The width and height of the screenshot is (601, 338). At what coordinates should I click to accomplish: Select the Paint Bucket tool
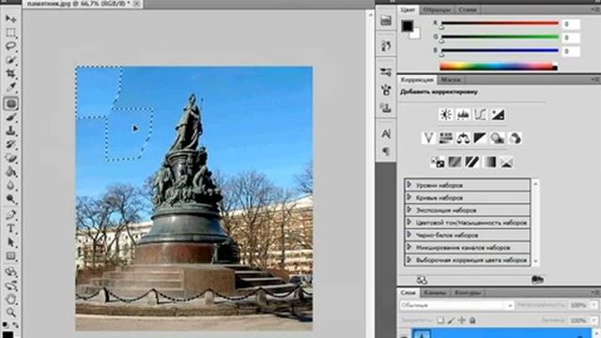click(10, 172)
